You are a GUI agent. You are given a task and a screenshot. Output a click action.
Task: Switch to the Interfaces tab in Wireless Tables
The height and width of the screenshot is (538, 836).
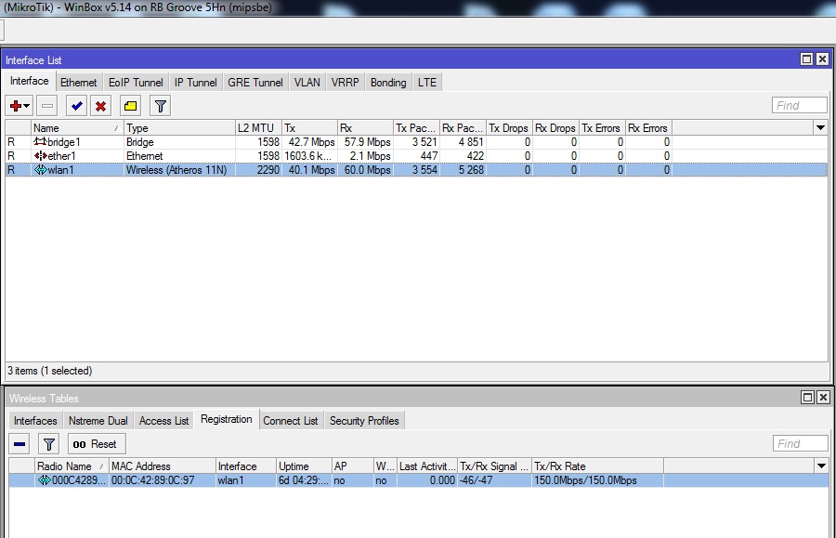[35, 421]
